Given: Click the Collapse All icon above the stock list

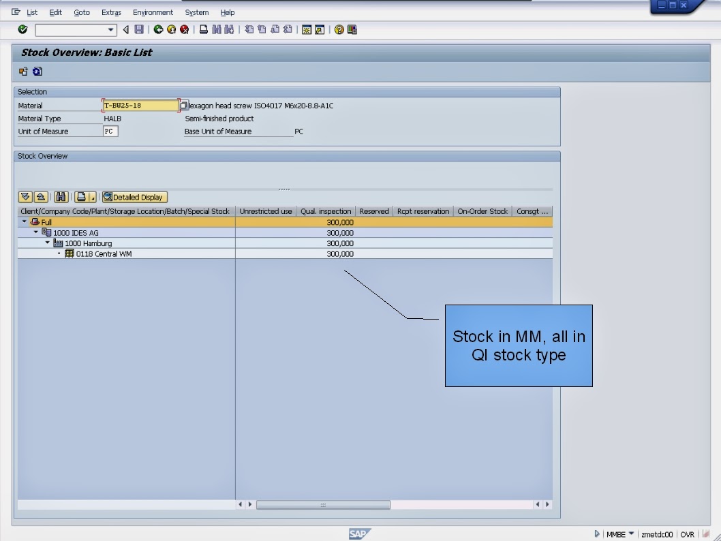Looking at the screenshot, I should (x=41, y=196).
